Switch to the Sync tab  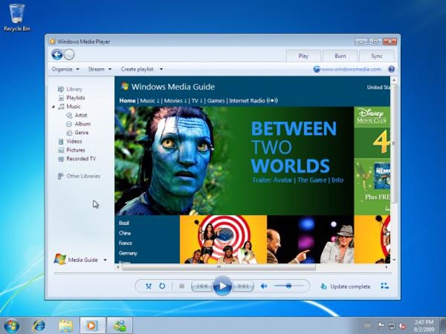click(376, 56)
